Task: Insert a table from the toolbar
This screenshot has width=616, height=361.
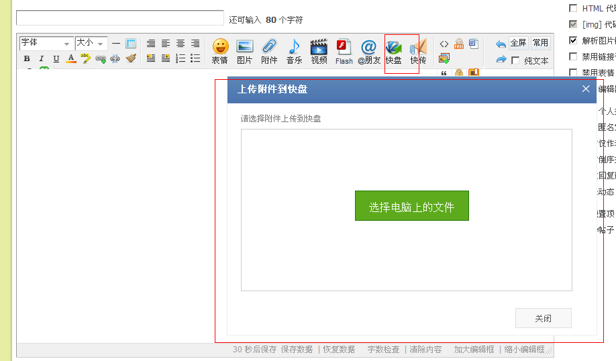Action: [x=131, y=43]
